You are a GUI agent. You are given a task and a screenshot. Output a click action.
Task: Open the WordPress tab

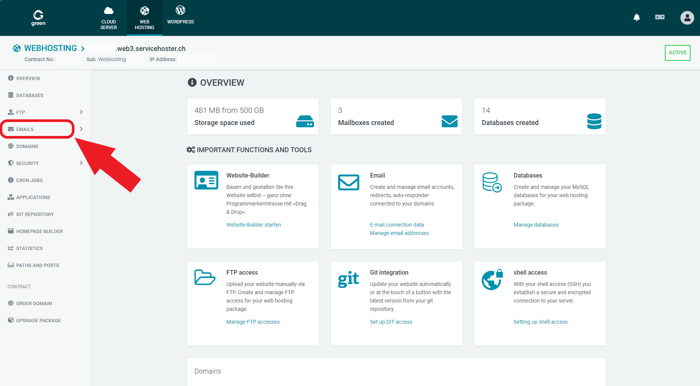(180, 15)
